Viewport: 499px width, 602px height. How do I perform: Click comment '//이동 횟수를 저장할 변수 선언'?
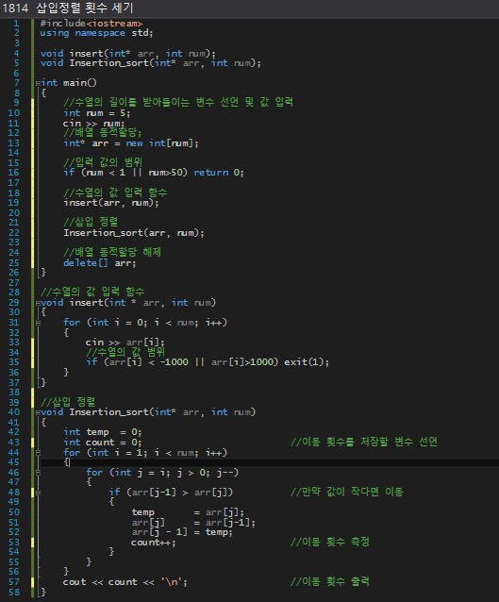click(364, 442)
